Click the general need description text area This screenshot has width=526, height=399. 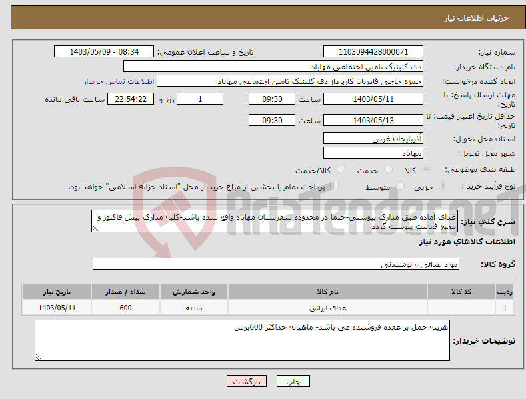[275, 221]
